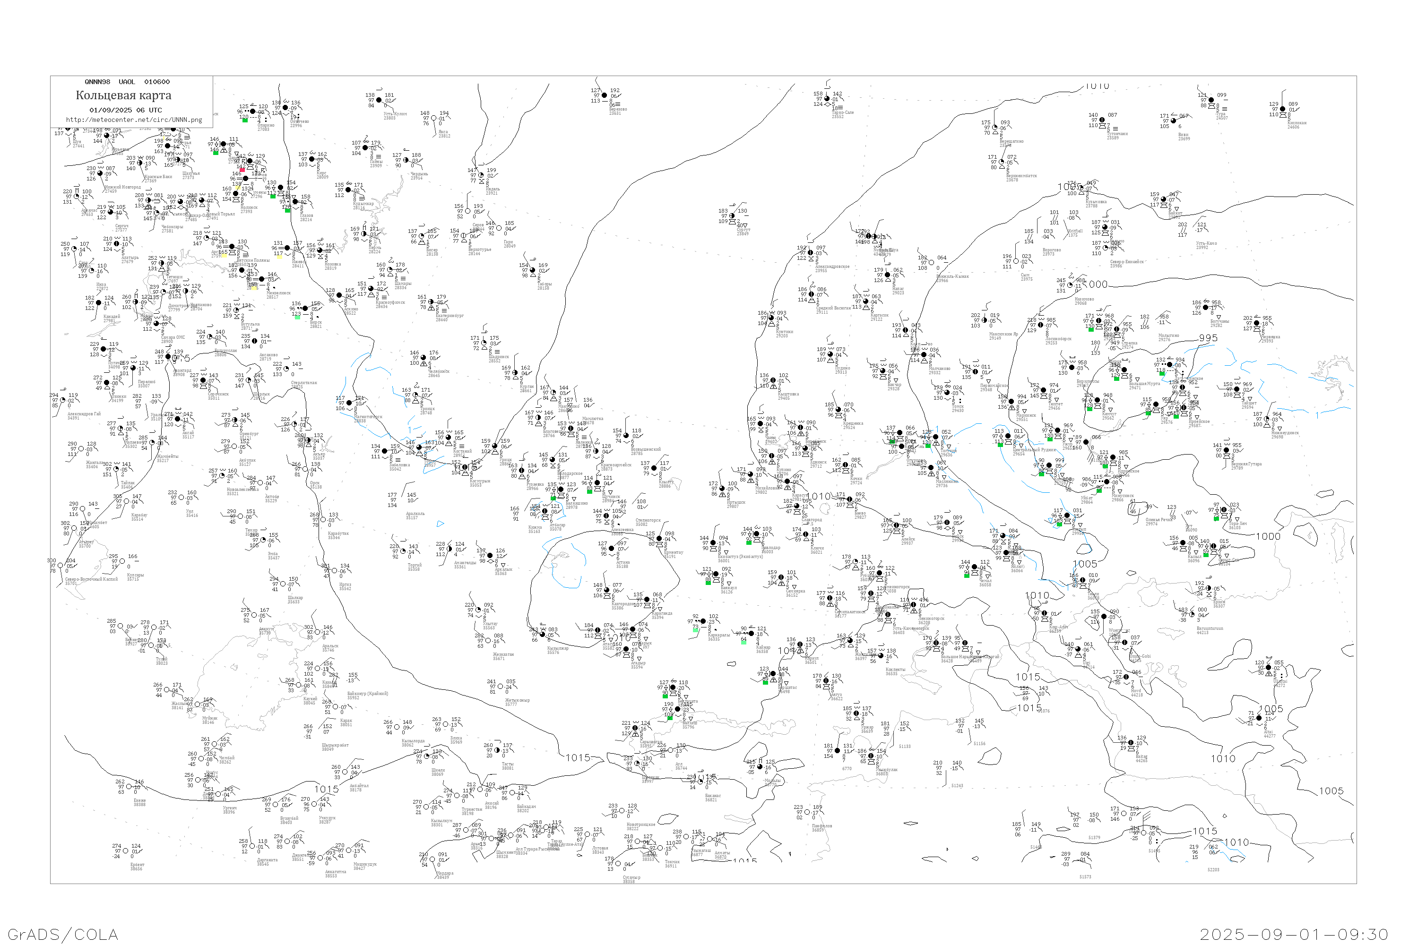Image resolution: width=1418 pixels, height=945 pixels.
Task: Click the Кудымкар station circle symbol
Action: pos(348,190)
